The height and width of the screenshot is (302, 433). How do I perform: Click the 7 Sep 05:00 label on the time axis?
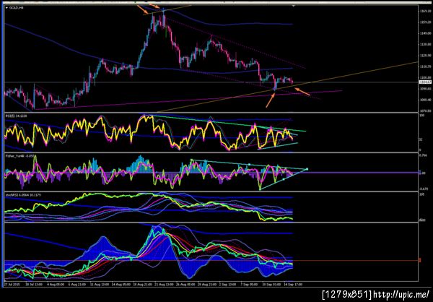(250, 284)
